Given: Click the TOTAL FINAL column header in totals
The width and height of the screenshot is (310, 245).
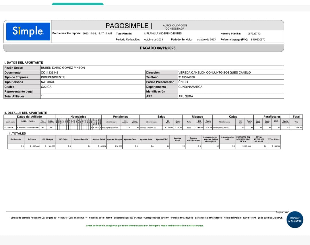Looking at the screenshot, I should 274,139.
